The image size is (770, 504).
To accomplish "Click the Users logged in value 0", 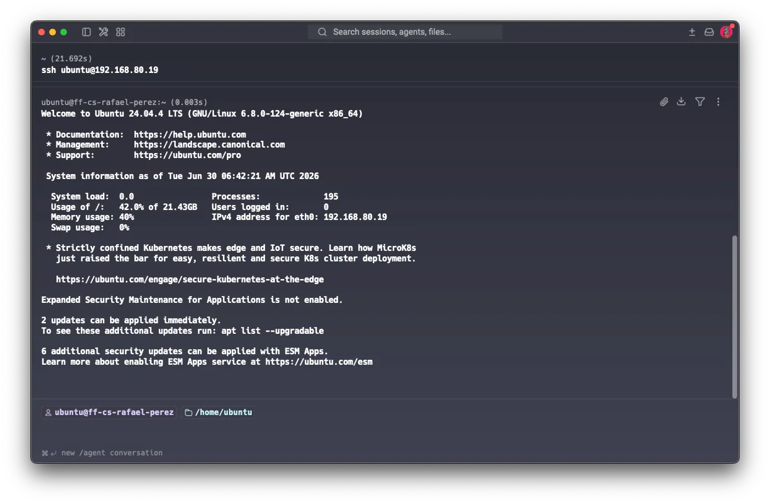I will pos(326,207).
